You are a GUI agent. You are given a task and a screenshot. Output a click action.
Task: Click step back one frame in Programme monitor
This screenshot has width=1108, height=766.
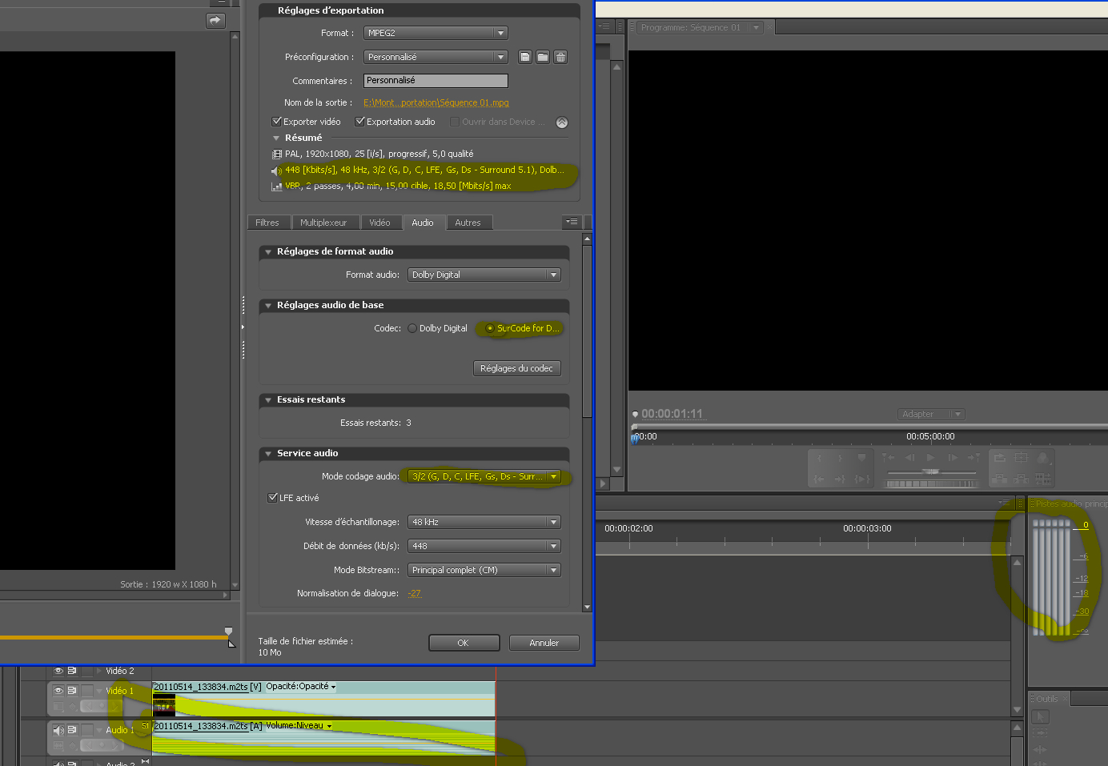pyautogui.click(x=909, y=458)
